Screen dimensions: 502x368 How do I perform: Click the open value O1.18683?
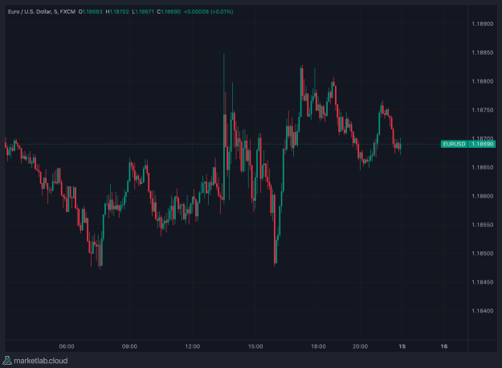pos(90,11)
